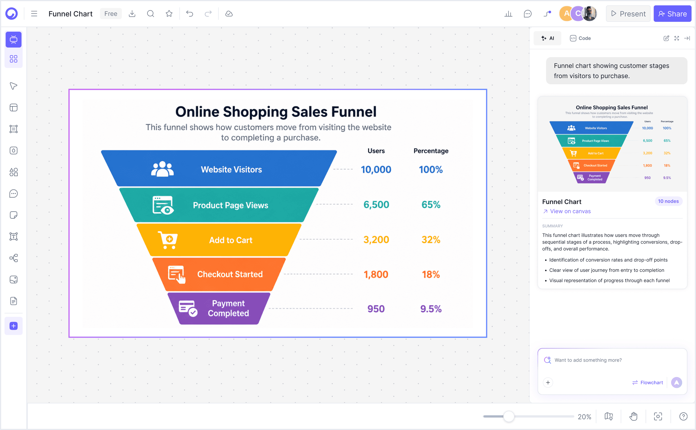
Task: Open the help question mark icon
Action: [683, 417]
